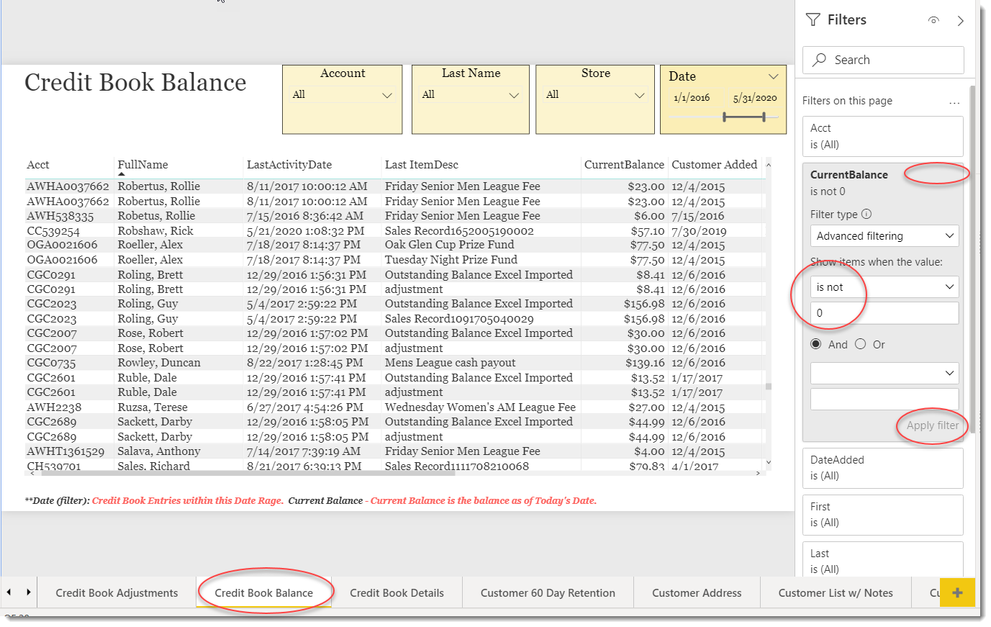Open the second condition dropdown
Screen dimensions: 991x627
point(884,373)
